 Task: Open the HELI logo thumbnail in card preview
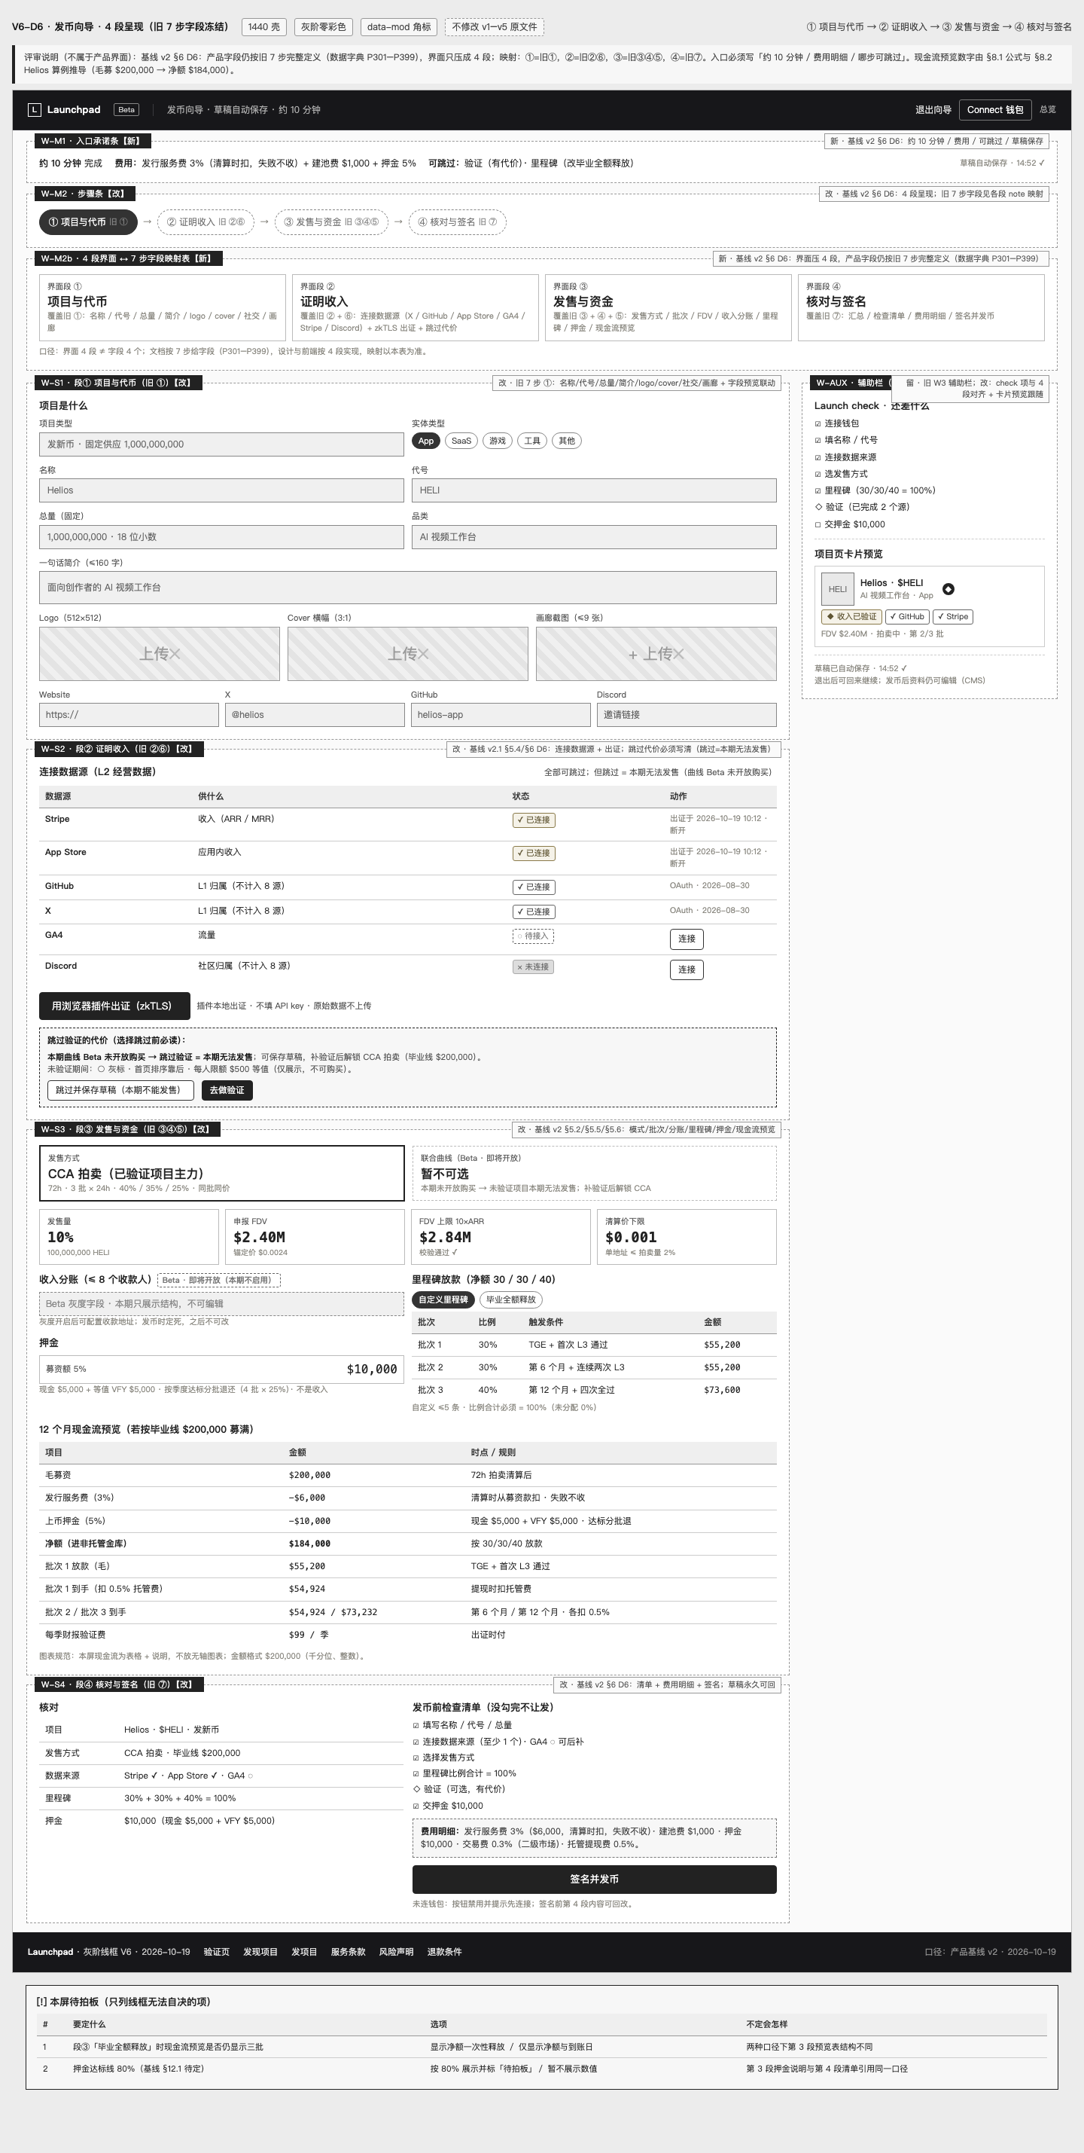[838, 589]
